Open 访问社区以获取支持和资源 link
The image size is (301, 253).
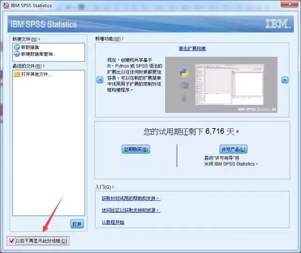[131, 210]
